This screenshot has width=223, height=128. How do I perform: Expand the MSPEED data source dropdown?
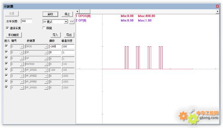tap(46, 64)
